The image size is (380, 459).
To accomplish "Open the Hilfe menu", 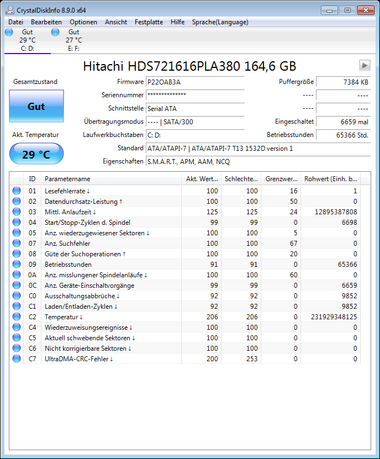I will coord(177,22).
